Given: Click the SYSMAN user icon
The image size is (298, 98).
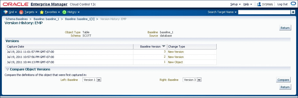Looking at the screenshot, I should (x=259, y=4).
